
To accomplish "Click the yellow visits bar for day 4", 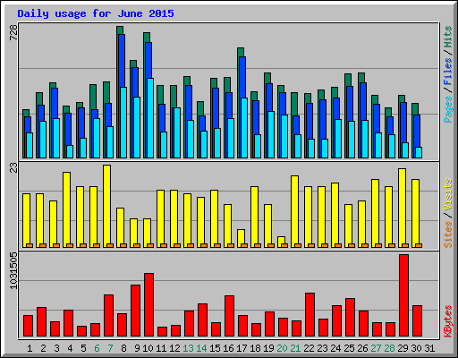I will pyautogui.click(x=67, y=209).
